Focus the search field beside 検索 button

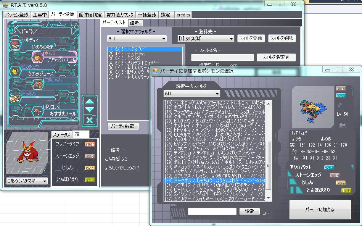(212, 211)
